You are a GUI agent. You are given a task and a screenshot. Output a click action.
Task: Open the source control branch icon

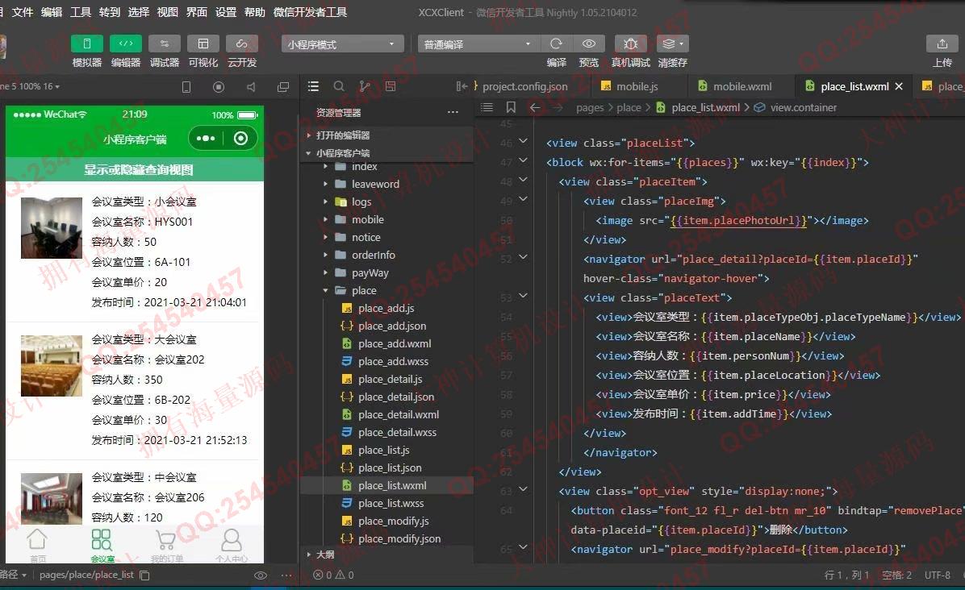(x=365, y=87)
